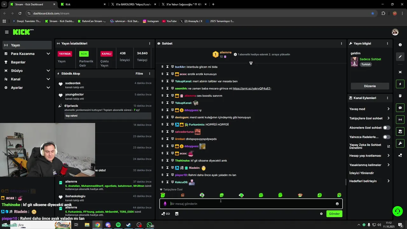Click the browser address bar

[x=197, y=13]
